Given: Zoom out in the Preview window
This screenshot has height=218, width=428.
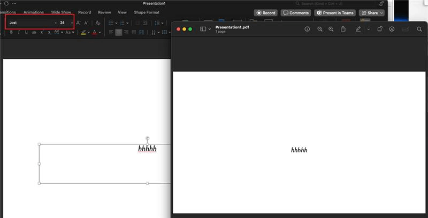Looking at the screenshot, I should [320, 29].
